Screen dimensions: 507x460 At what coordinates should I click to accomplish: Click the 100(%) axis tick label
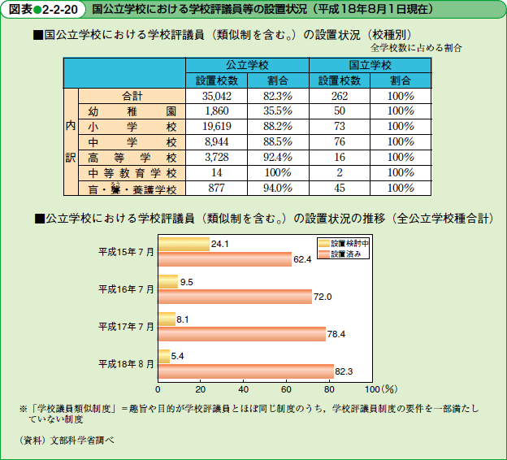(x=381, y=389)
